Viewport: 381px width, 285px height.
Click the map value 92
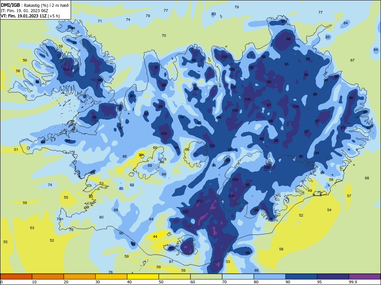368,128
